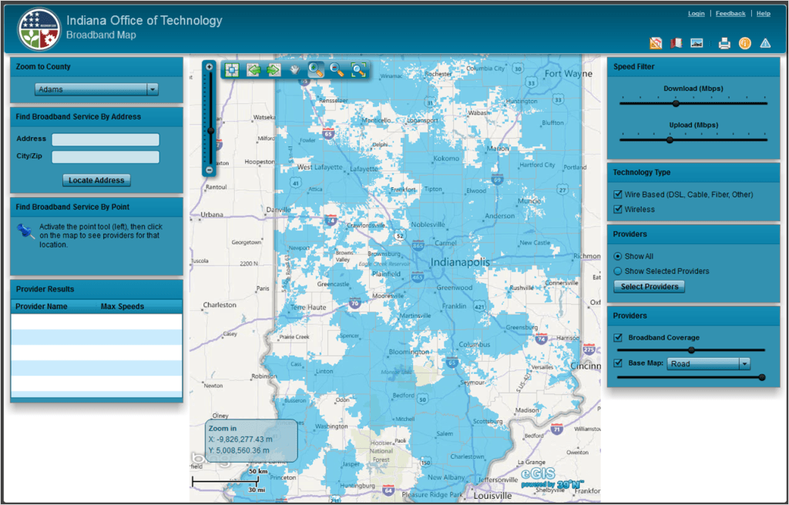Click the Download (Mbps) slider handle

coord(676,103)
